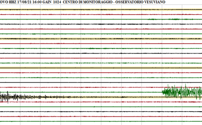The height and width of the screenshot is (125, 202).
Task: Click the "OSSERVATORIO VESUVIANO" title text
Action: (x=140, y=2)
